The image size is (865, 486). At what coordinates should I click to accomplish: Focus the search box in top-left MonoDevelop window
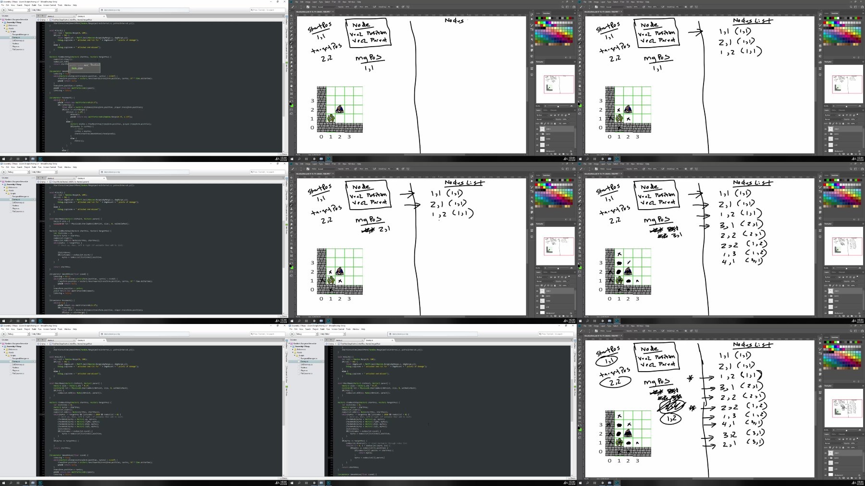click(267, 10)
